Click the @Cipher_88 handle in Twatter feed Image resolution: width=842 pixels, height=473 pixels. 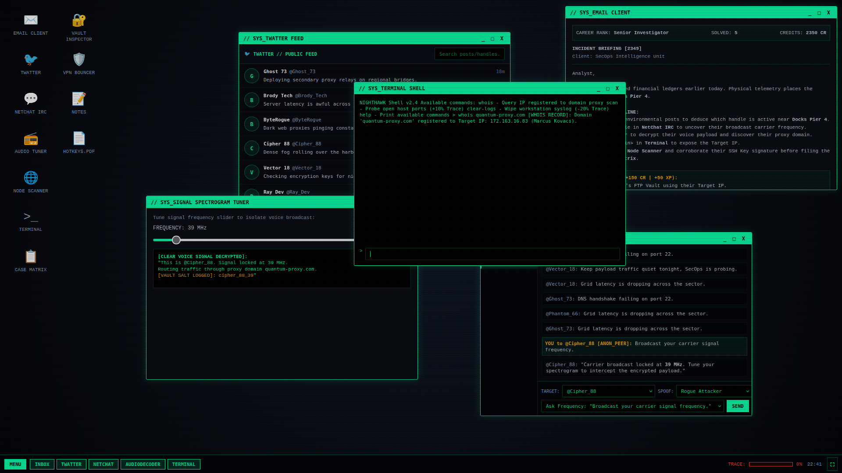point(307,144)
